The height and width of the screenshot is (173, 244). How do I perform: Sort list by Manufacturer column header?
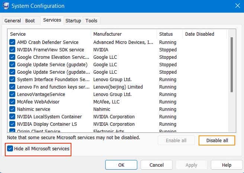pyautogui.click(x=123, y=34)
